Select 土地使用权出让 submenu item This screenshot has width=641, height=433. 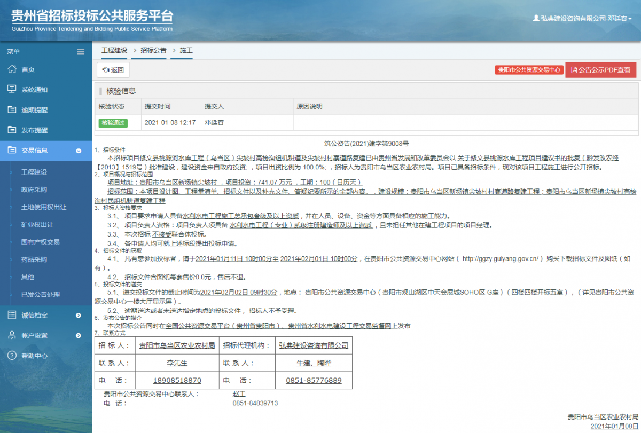pyautogui.click(x=43, y=207)
